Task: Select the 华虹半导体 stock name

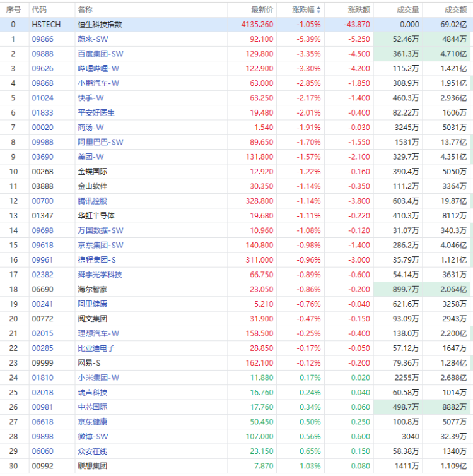Action: click(96, 216)
